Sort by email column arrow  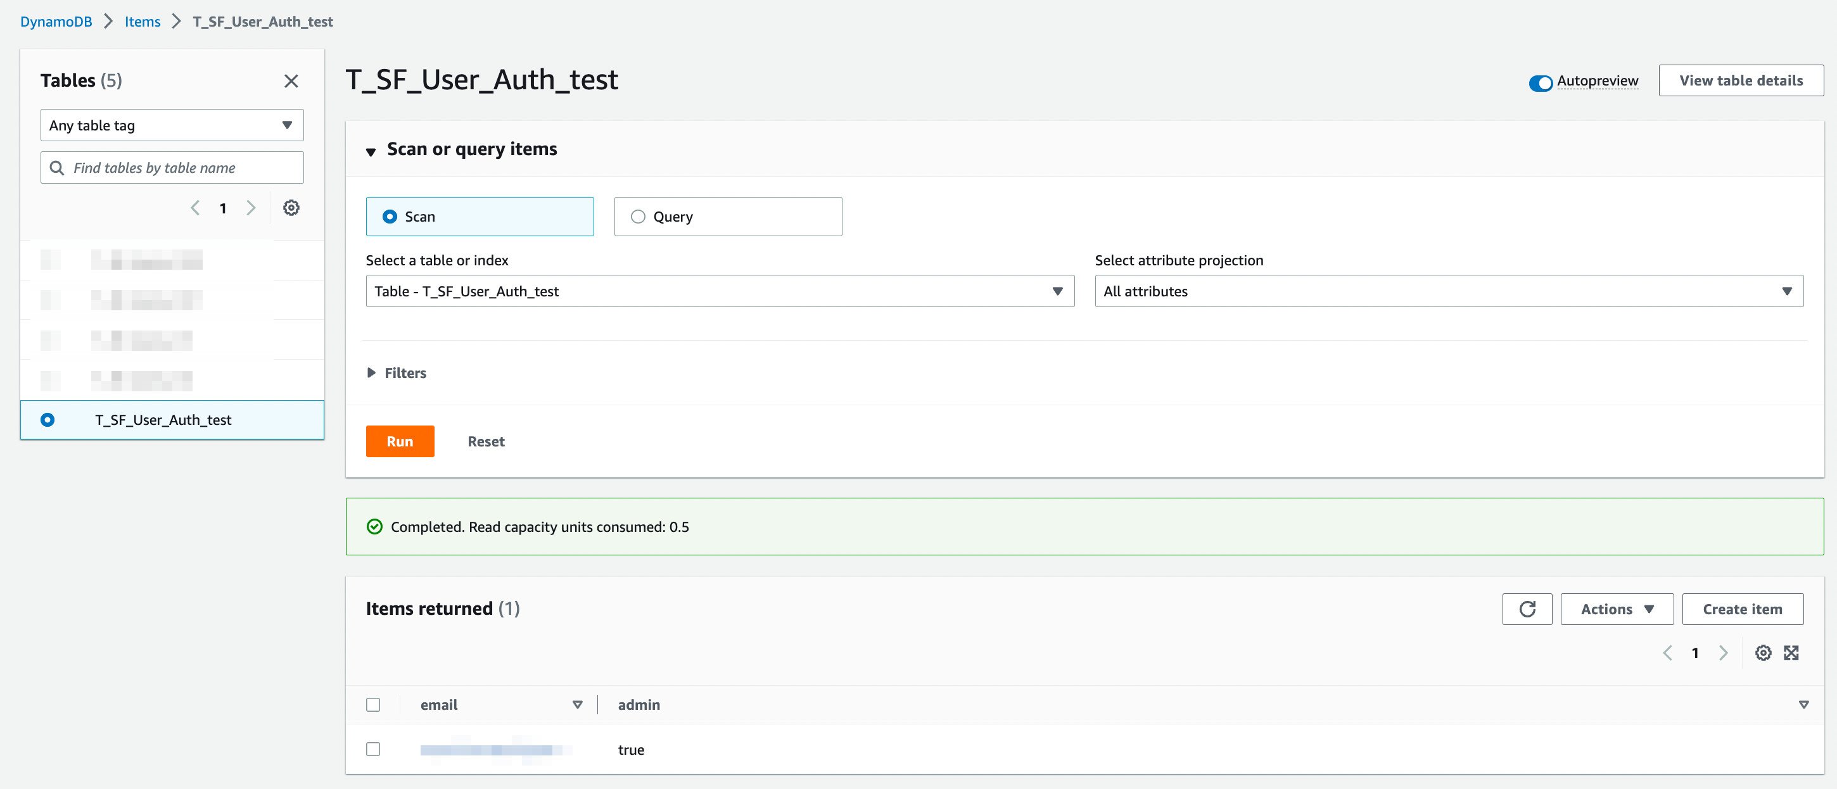(x=578, y=705)
